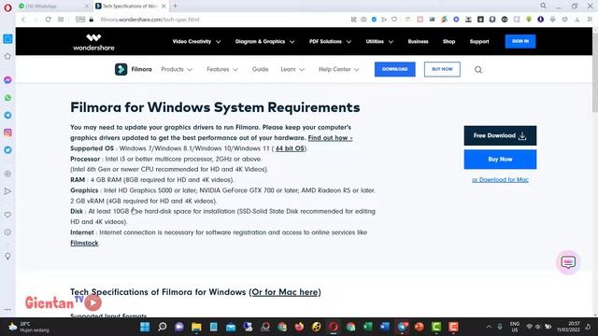Open File Explorer from the taskbar

click(196, 327)
